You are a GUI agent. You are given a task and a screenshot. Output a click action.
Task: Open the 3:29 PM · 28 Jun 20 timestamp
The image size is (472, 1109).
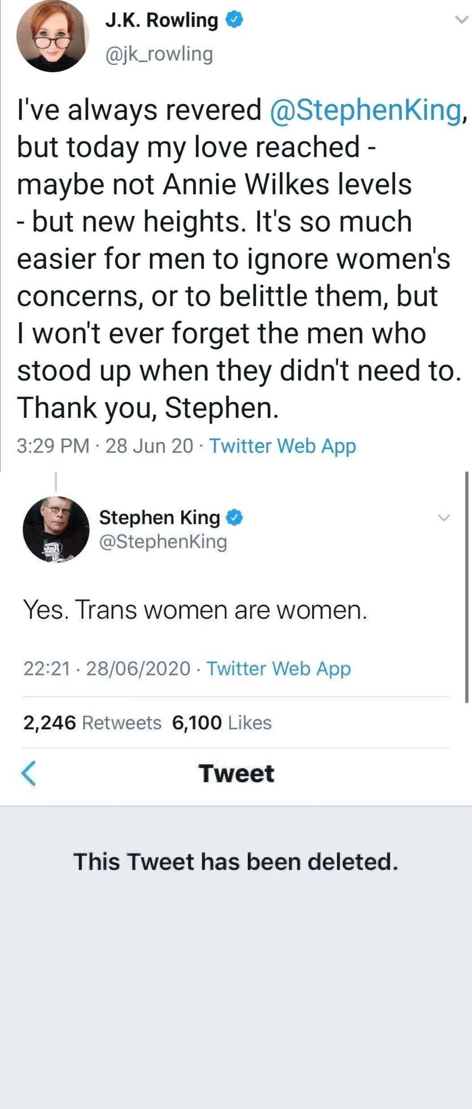point(105,446)
